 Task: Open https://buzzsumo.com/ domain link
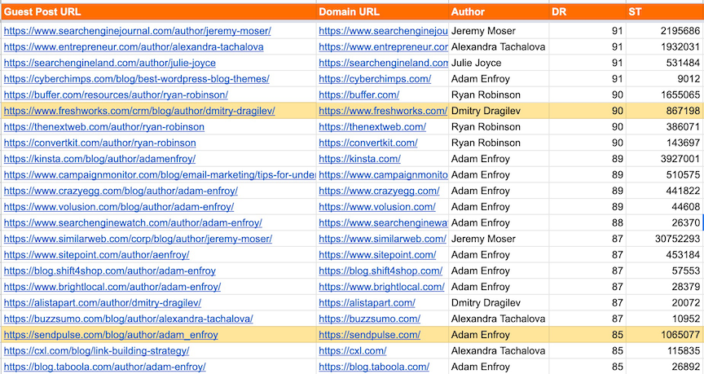pos(369,319)
